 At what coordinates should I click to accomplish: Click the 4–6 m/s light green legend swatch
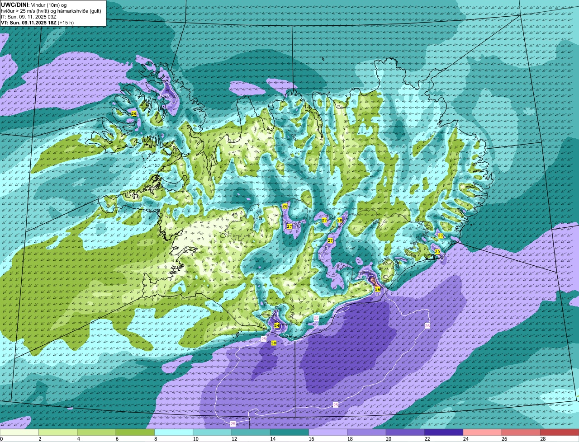point(96,432)
